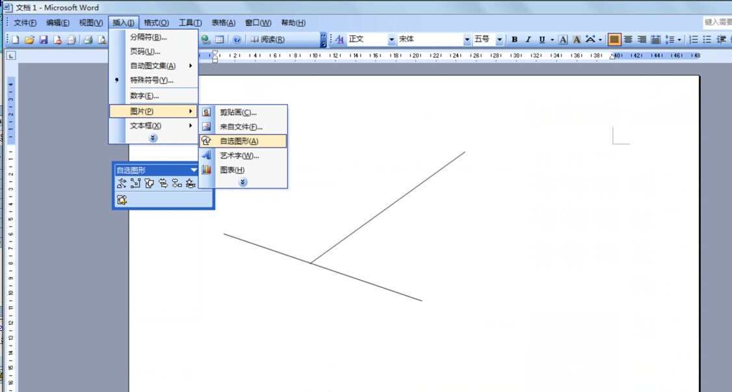
Task: Click the indent icon in formatting toolbar
Action: coord(721,40)
